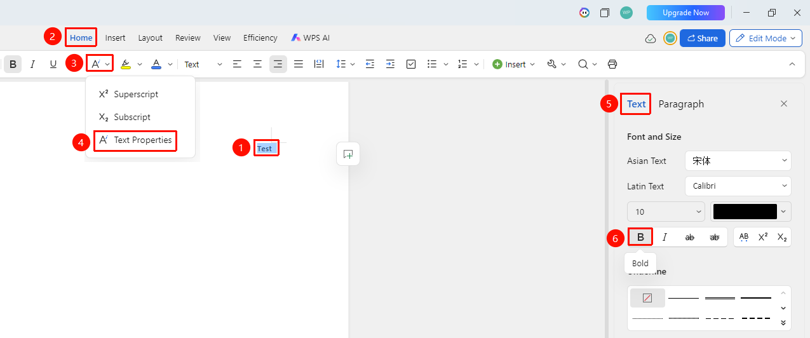Toggle Italic in the side panel

tap(665, 237)
